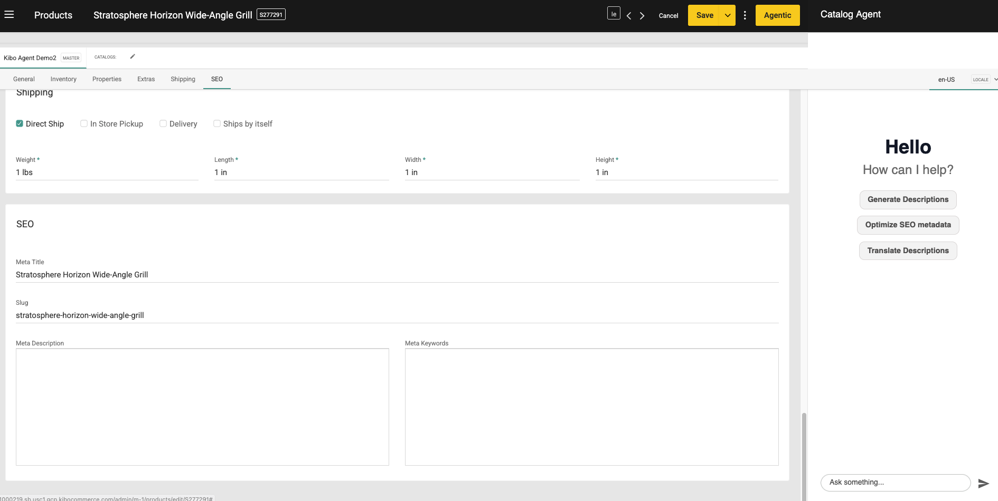Open the General tab
The image size is (998, 501).
tap(23, 79)
